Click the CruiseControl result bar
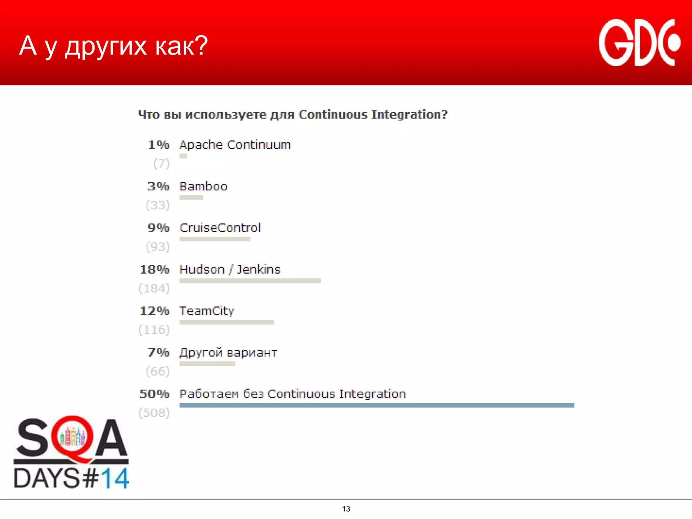 215,239
